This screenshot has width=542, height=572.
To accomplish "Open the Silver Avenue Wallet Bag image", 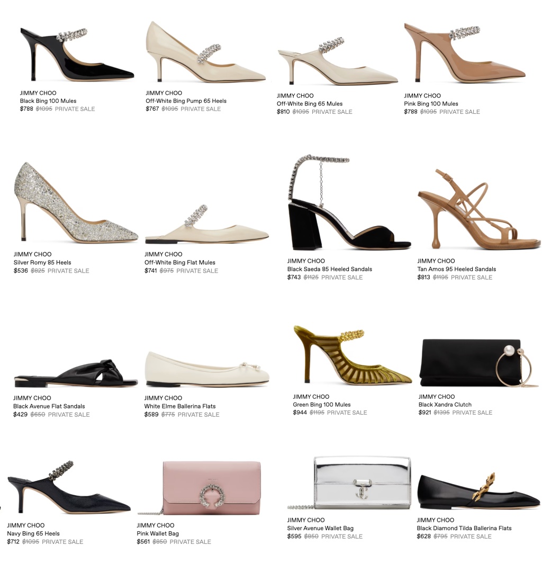I will point(349,482).
